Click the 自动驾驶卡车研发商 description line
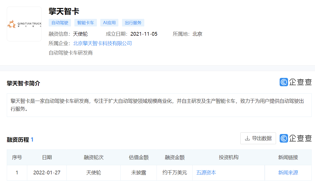The height and width of the screenshot is (183, 315). point(71,53)
